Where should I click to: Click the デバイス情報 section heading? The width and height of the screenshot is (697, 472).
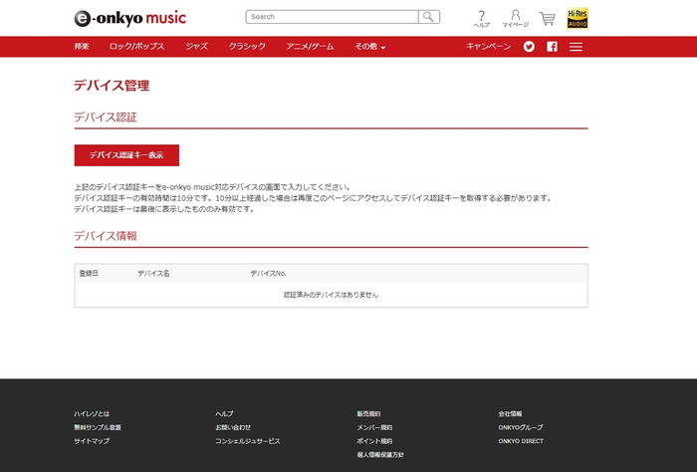click(x=106, y=236)
